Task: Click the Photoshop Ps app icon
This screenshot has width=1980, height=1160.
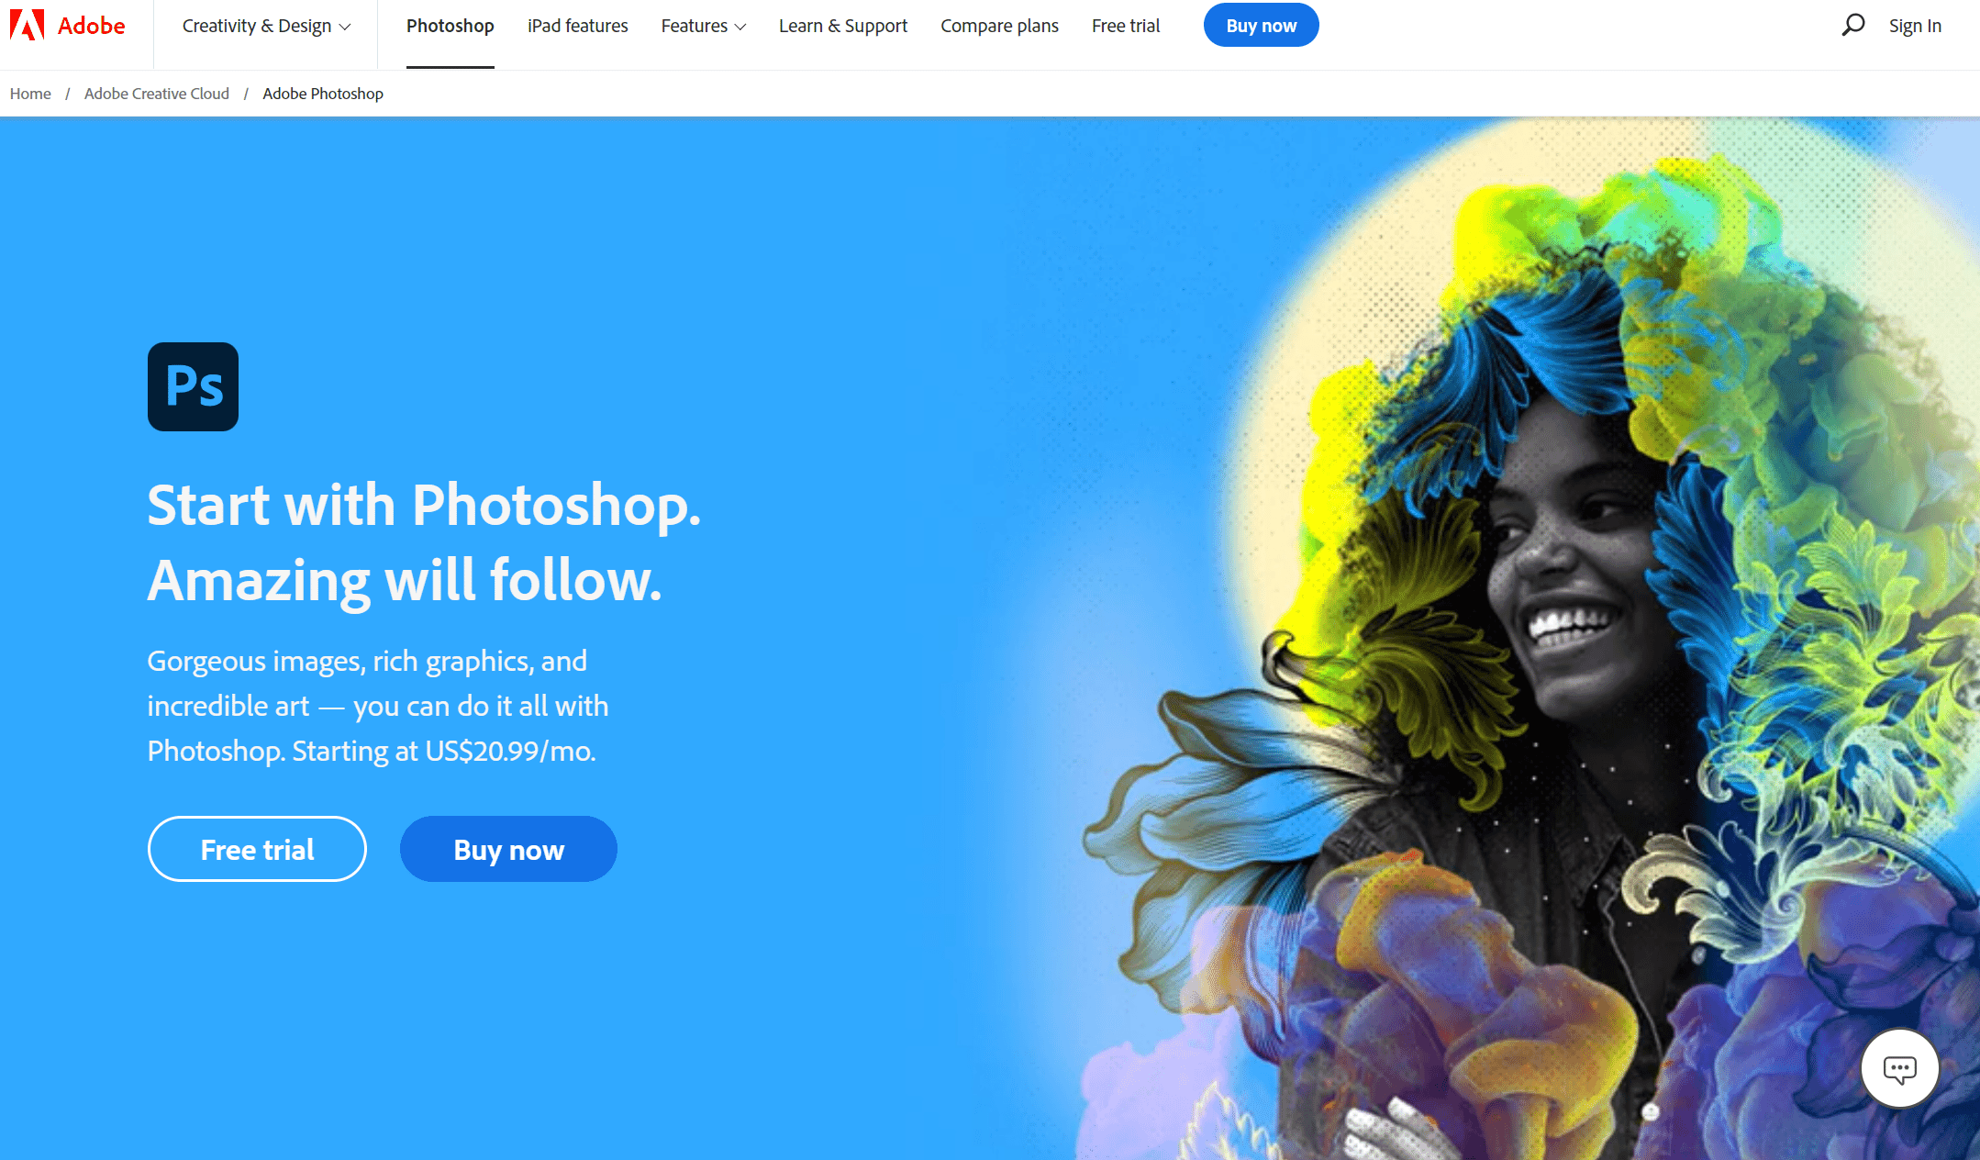Action: tap(193, 386)
